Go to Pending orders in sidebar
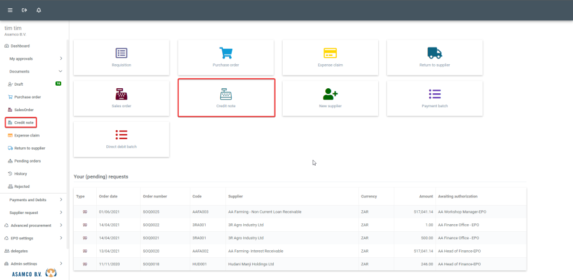 27,161
